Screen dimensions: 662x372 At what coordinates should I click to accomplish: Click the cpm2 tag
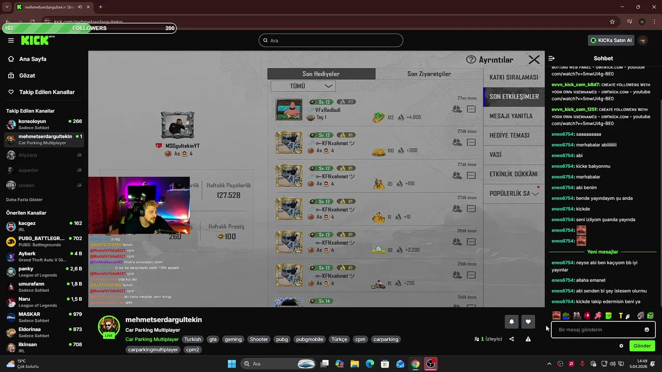tap(192, 350)
